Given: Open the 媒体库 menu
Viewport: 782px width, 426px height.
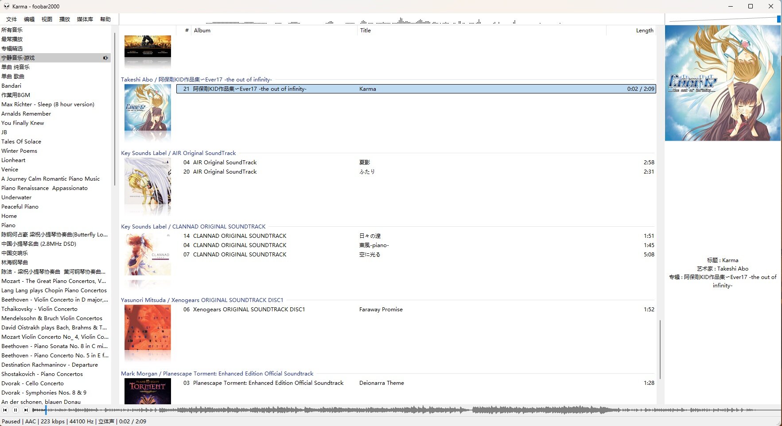Looking at the screenshot, I should pos(85,19).
